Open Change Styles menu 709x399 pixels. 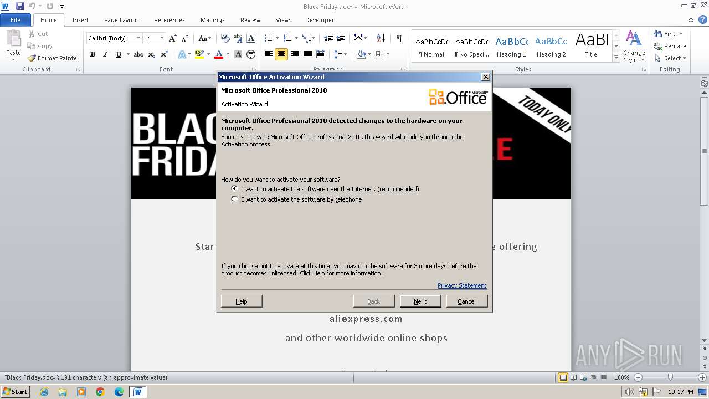634,47
